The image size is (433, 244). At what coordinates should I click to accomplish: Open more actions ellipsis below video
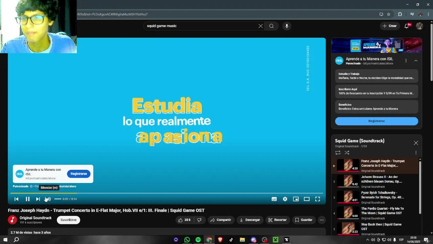click(322, 220)
